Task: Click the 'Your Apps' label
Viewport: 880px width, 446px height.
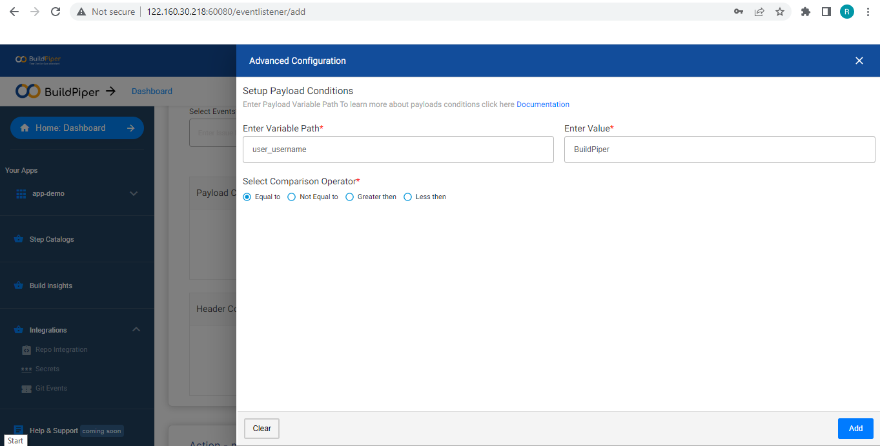Action: (x=21, y=170)
